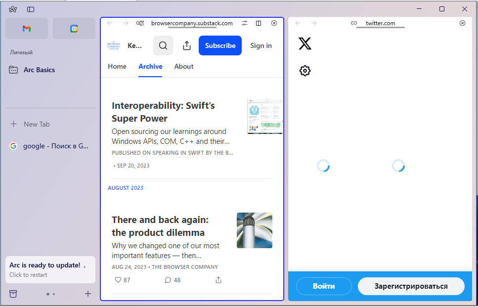The height and width of the screenshot is (307, 478).
Task: Click the twitter.com address bar
Action: click(381, 23)
